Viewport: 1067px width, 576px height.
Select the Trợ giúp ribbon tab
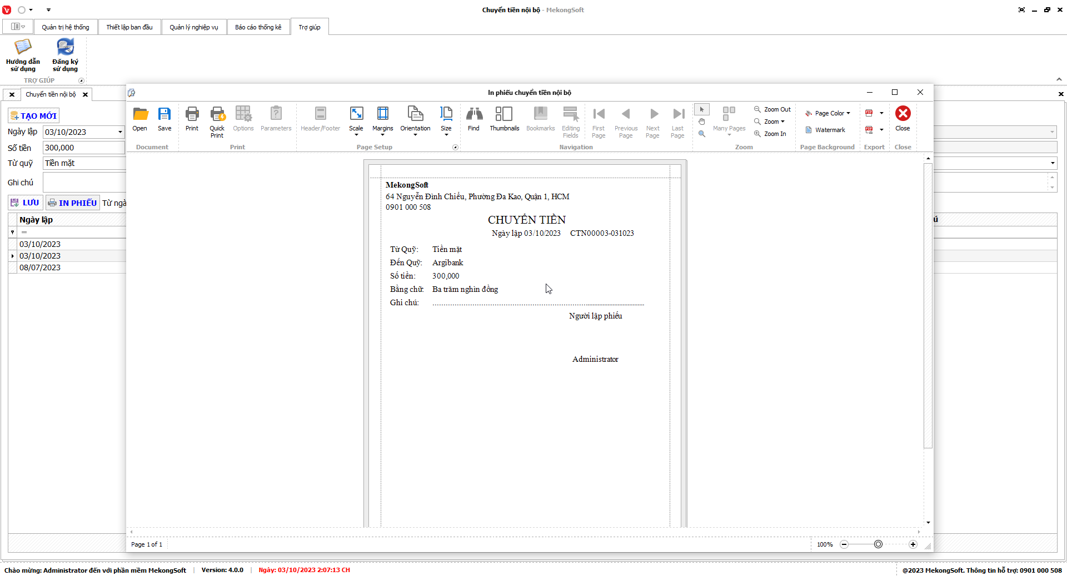[310, 27]
